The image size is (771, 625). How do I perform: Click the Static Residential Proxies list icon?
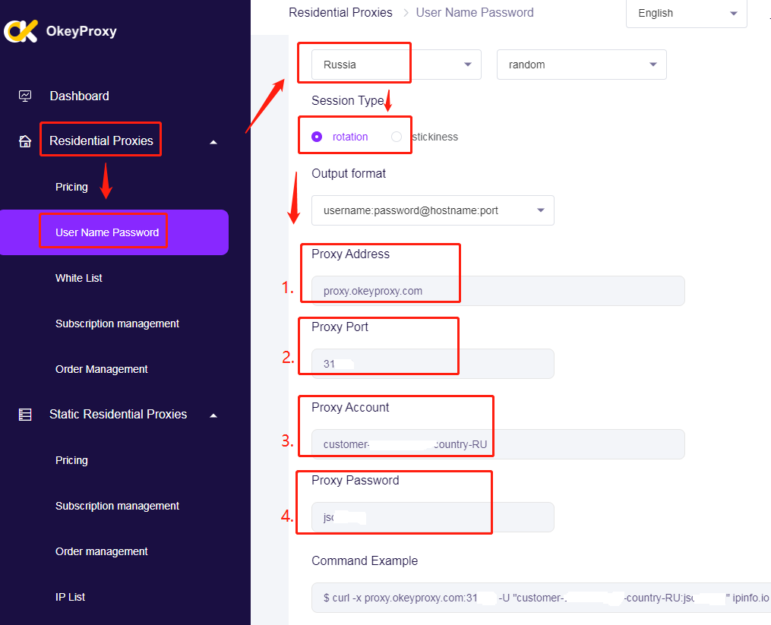(x=25, y=415)
